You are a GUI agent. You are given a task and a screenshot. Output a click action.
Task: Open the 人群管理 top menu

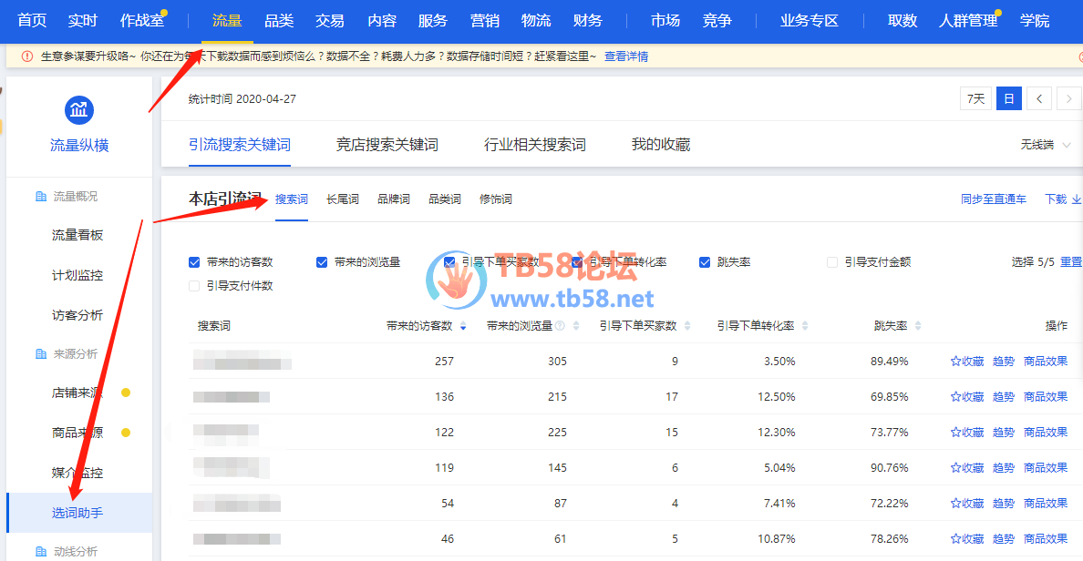click(968, 21)
